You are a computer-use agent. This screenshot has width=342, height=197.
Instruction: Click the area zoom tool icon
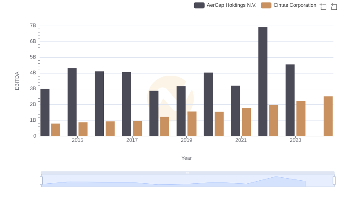click(x=323, y=6)
